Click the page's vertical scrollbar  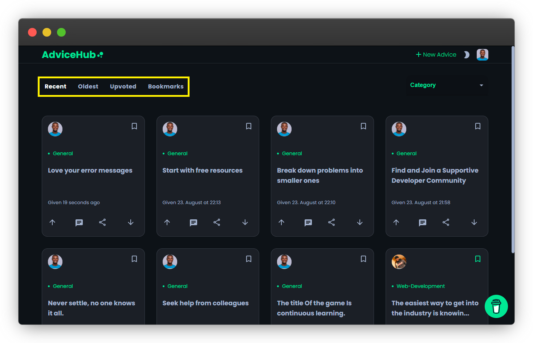(513, 149)
